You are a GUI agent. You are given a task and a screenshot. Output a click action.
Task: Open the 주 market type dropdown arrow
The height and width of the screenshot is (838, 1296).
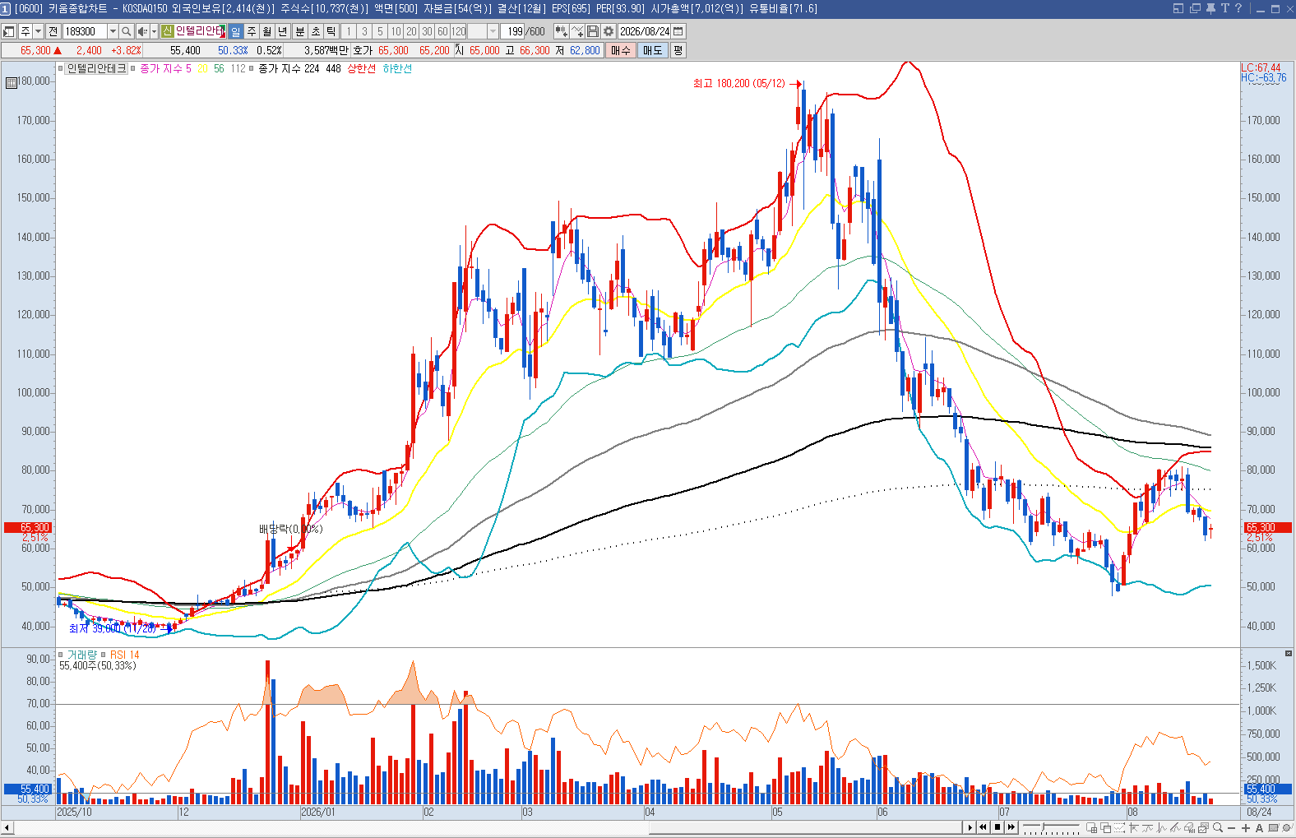click(x=38, y=31)
